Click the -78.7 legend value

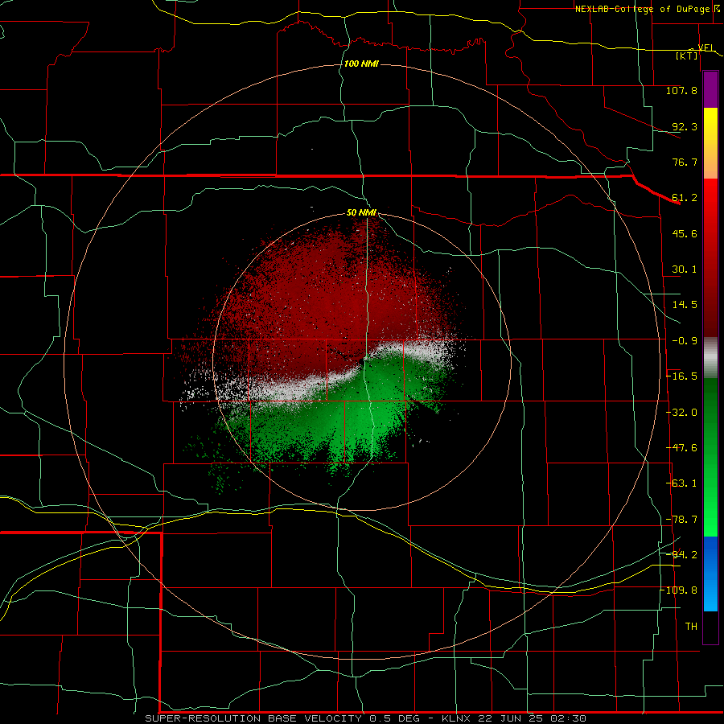point(681,520)
